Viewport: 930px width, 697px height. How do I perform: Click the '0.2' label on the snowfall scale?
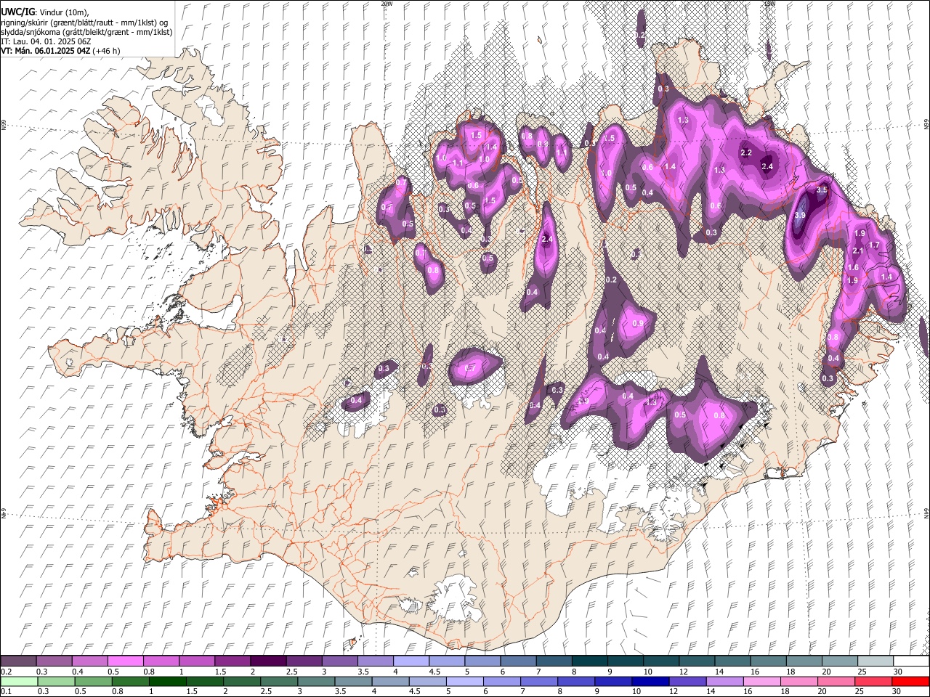(7, 672)
